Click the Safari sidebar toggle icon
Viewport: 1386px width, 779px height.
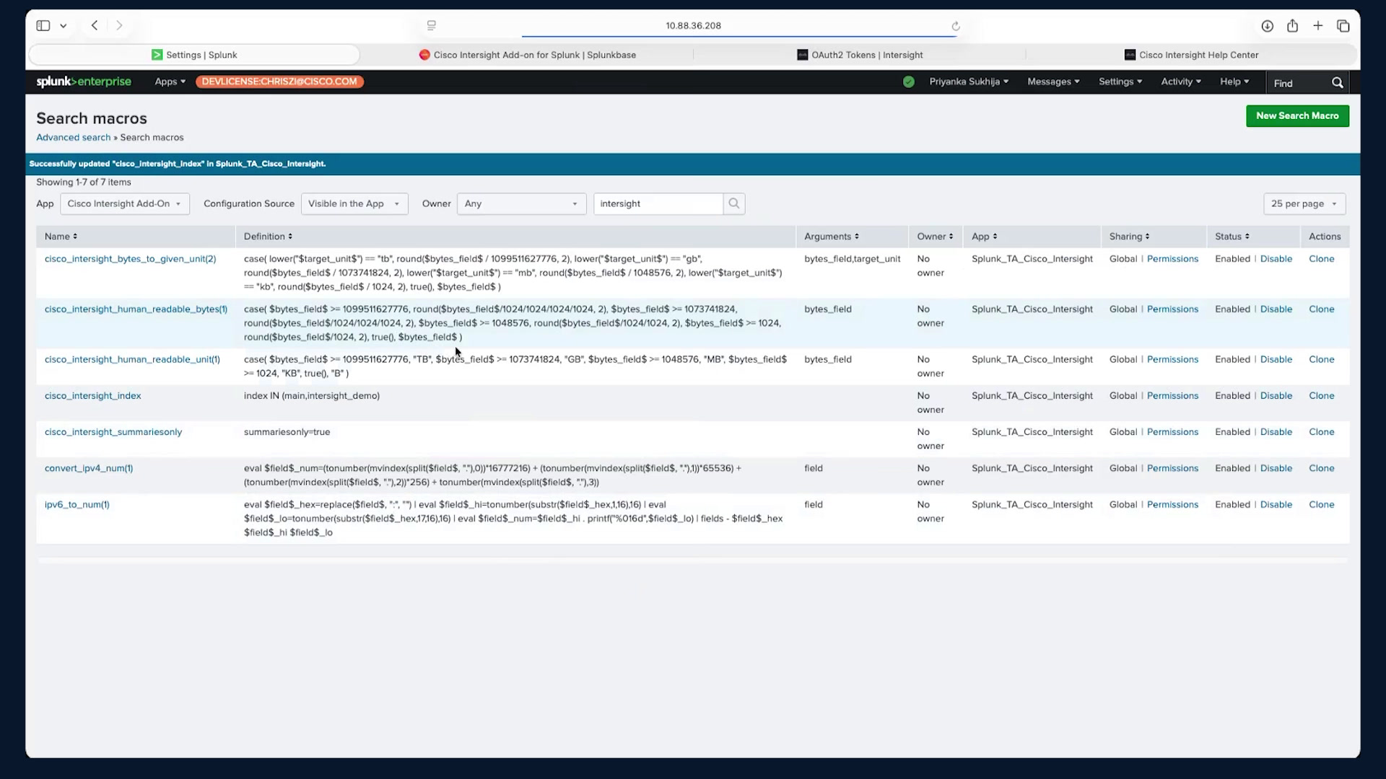43,26
